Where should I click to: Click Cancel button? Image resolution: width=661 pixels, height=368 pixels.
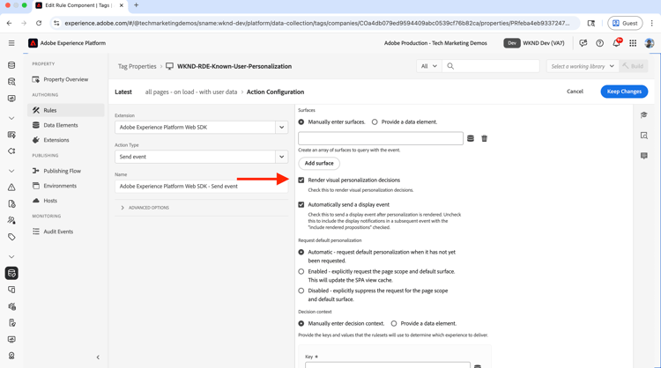point(575,92)
